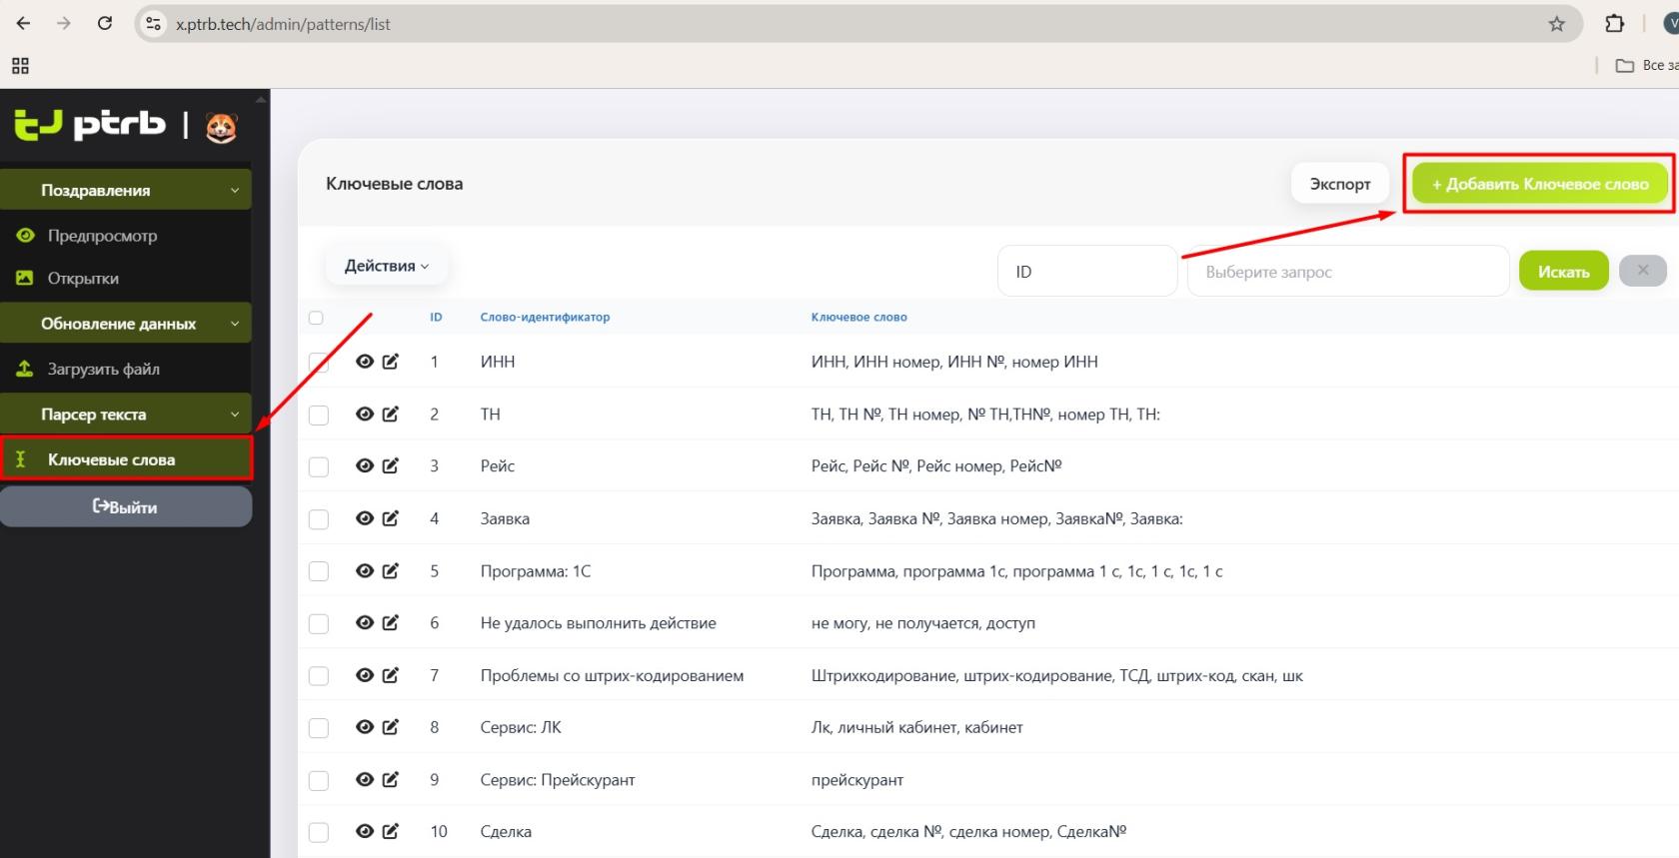Click the ptrb logo in the sidebar
The height and width of the screenshot is (858, 1679).
point(90,125)
